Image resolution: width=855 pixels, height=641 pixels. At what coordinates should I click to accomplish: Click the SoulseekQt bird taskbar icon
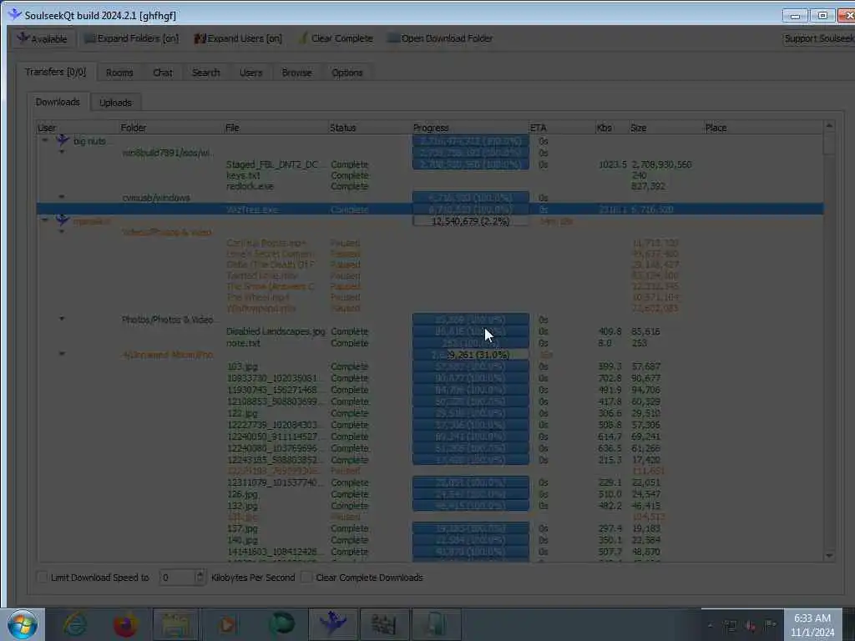(x=332, y=624)
